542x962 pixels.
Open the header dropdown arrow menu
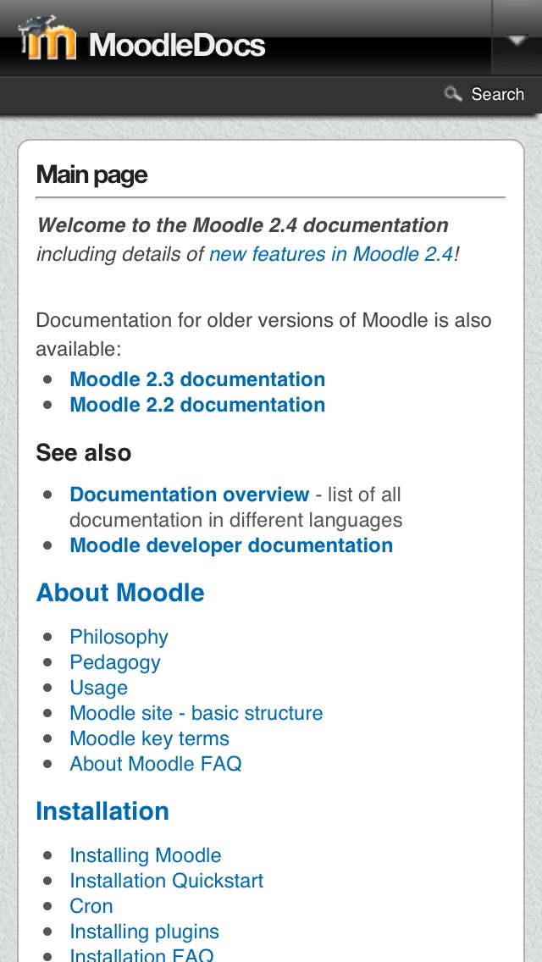click(x=517, y=40)
